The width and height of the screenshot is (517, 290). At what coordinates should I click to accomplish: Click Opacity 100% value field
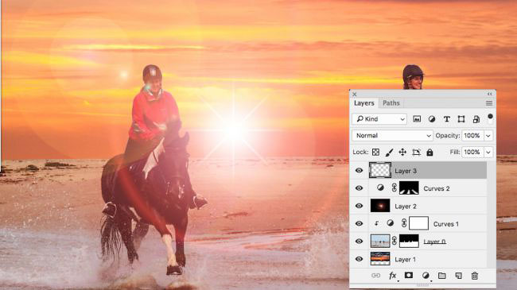click(x=472, y=135)
